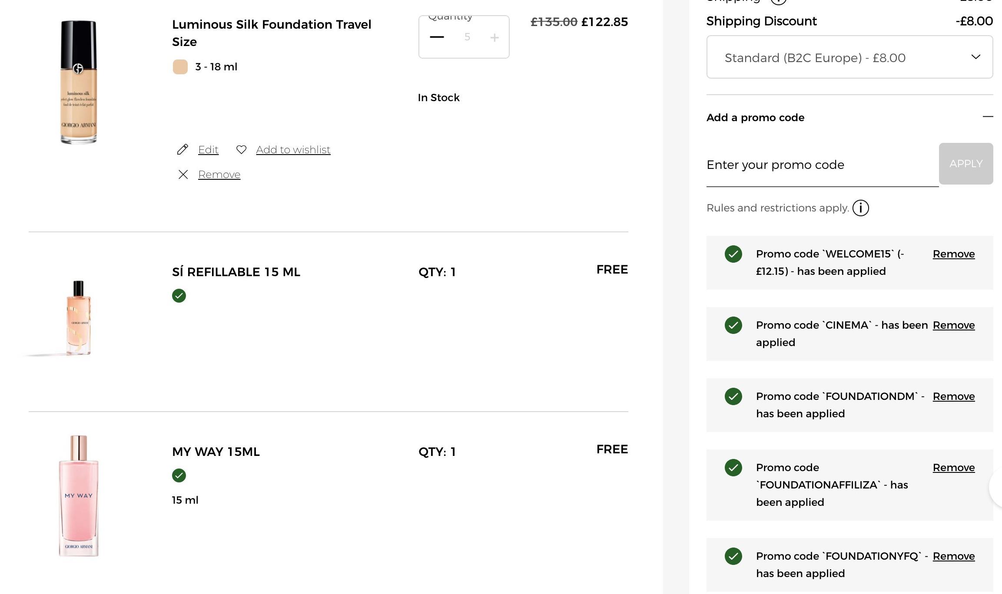Click QTY: 1 for MY WAY
Screen dimensions: 1002x594
click(437, 452)
